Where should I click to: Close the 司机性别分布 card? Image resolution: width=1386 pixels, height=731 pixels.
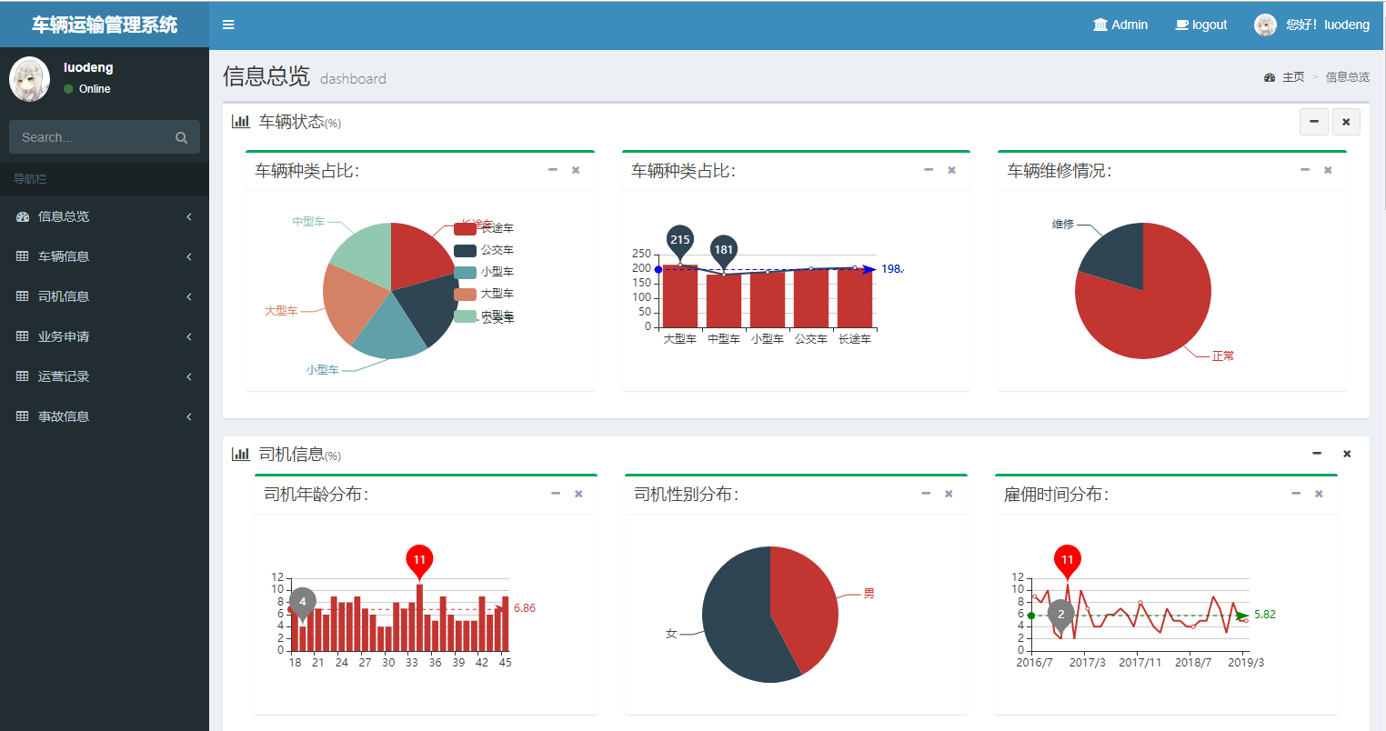[949, 494]
